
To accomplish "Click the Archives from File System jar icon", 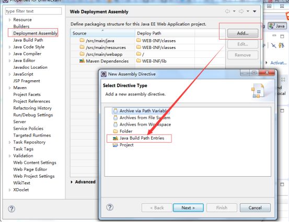I will pos(115,118).
